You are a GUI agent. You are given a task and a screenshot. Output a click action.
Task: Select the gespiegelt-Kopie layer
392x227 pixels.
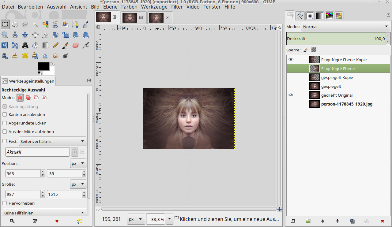pyautogui.click(x=337, y=77)
